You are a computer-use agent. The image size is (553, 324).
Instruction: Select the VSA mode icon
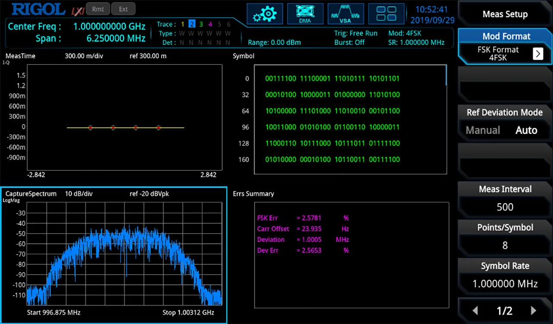(x=345, y=14)
